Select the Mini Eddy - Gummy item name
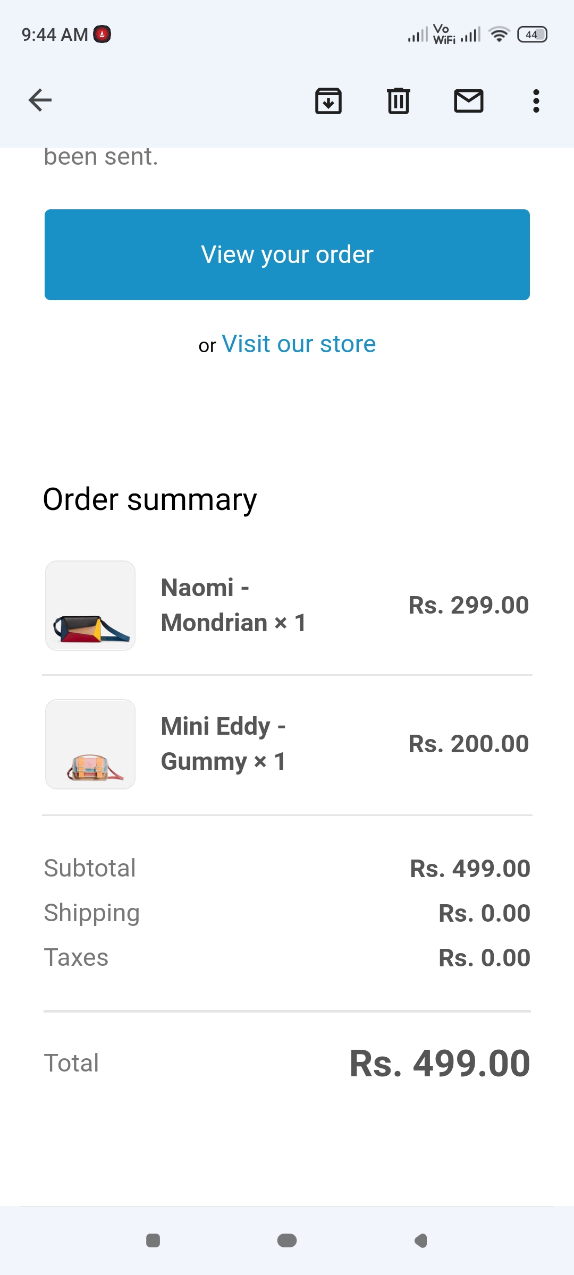The height and width of the screenshot is (1275, 574). (x=223, y=744)
